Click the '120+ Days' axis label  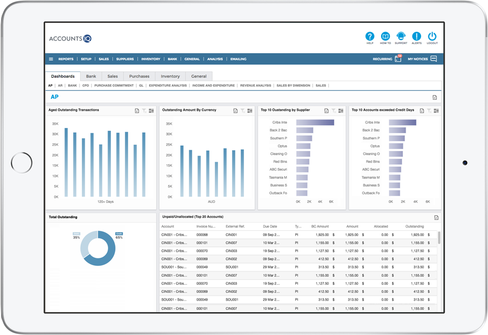(x=105, y=202)
